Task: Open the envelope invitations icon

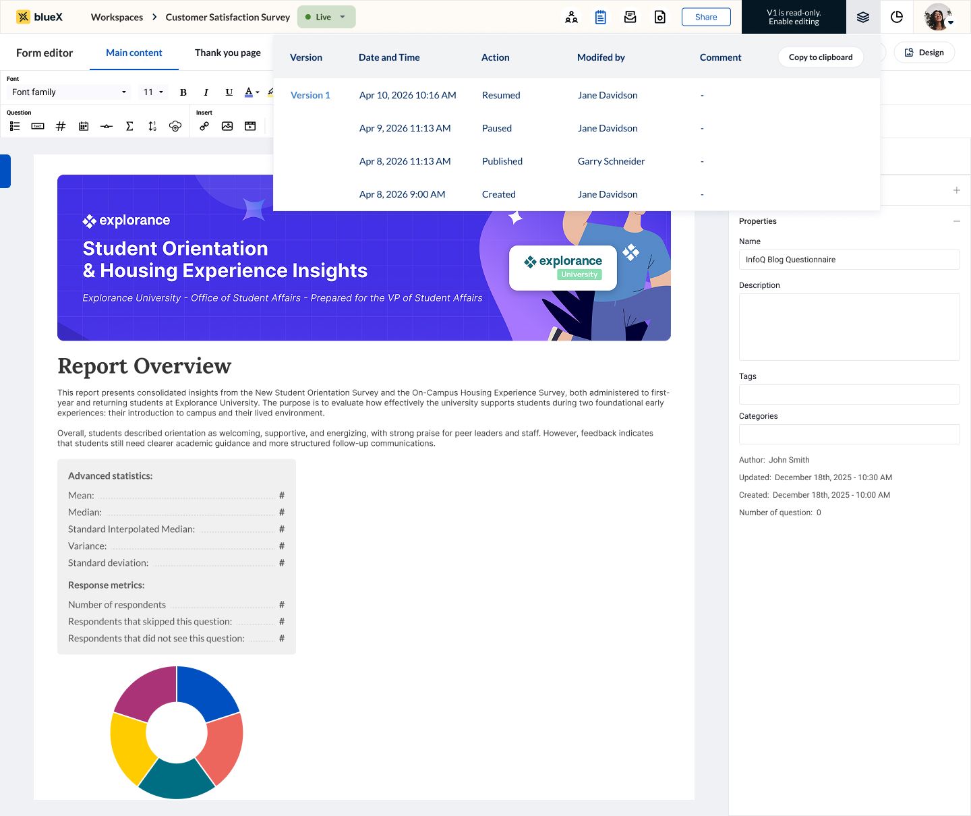Action: pos(630,17)
